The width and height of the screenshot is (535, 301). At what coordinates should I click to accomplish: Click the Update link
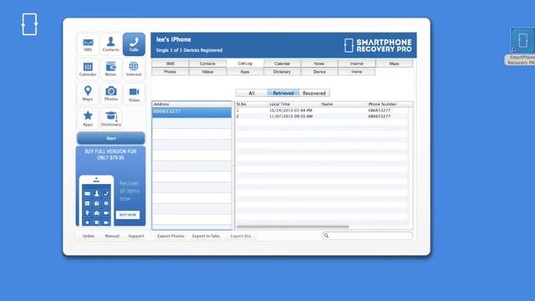pyautogui.click(x=89, y=236)
